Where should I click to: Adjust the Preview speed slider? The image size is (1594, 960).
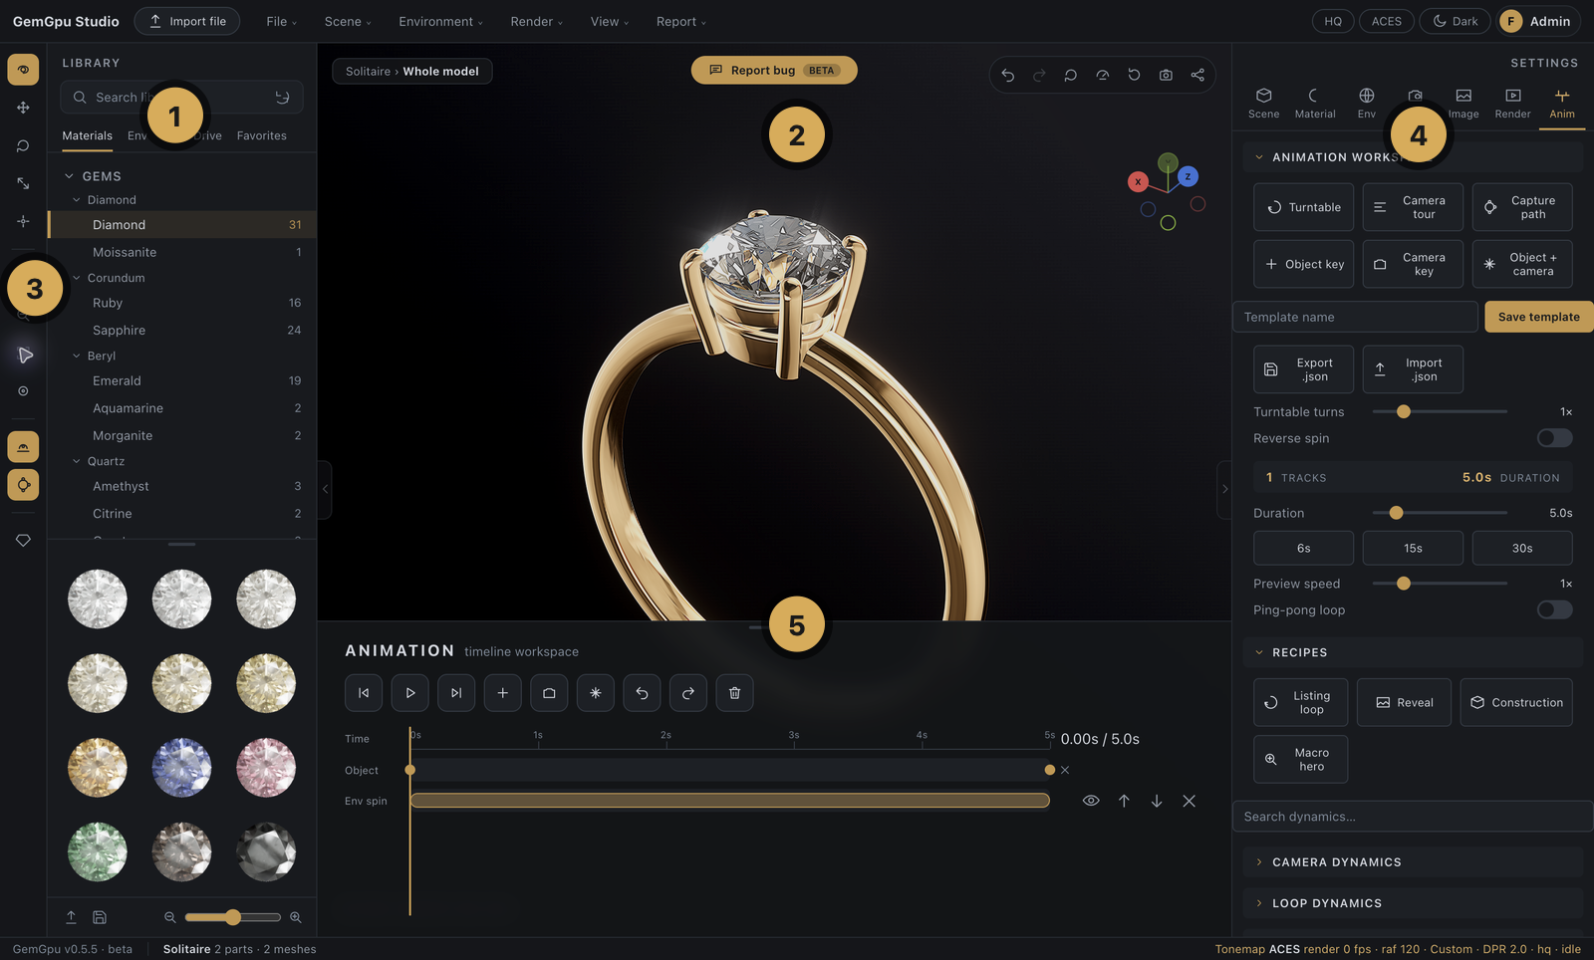(1440, 584)
